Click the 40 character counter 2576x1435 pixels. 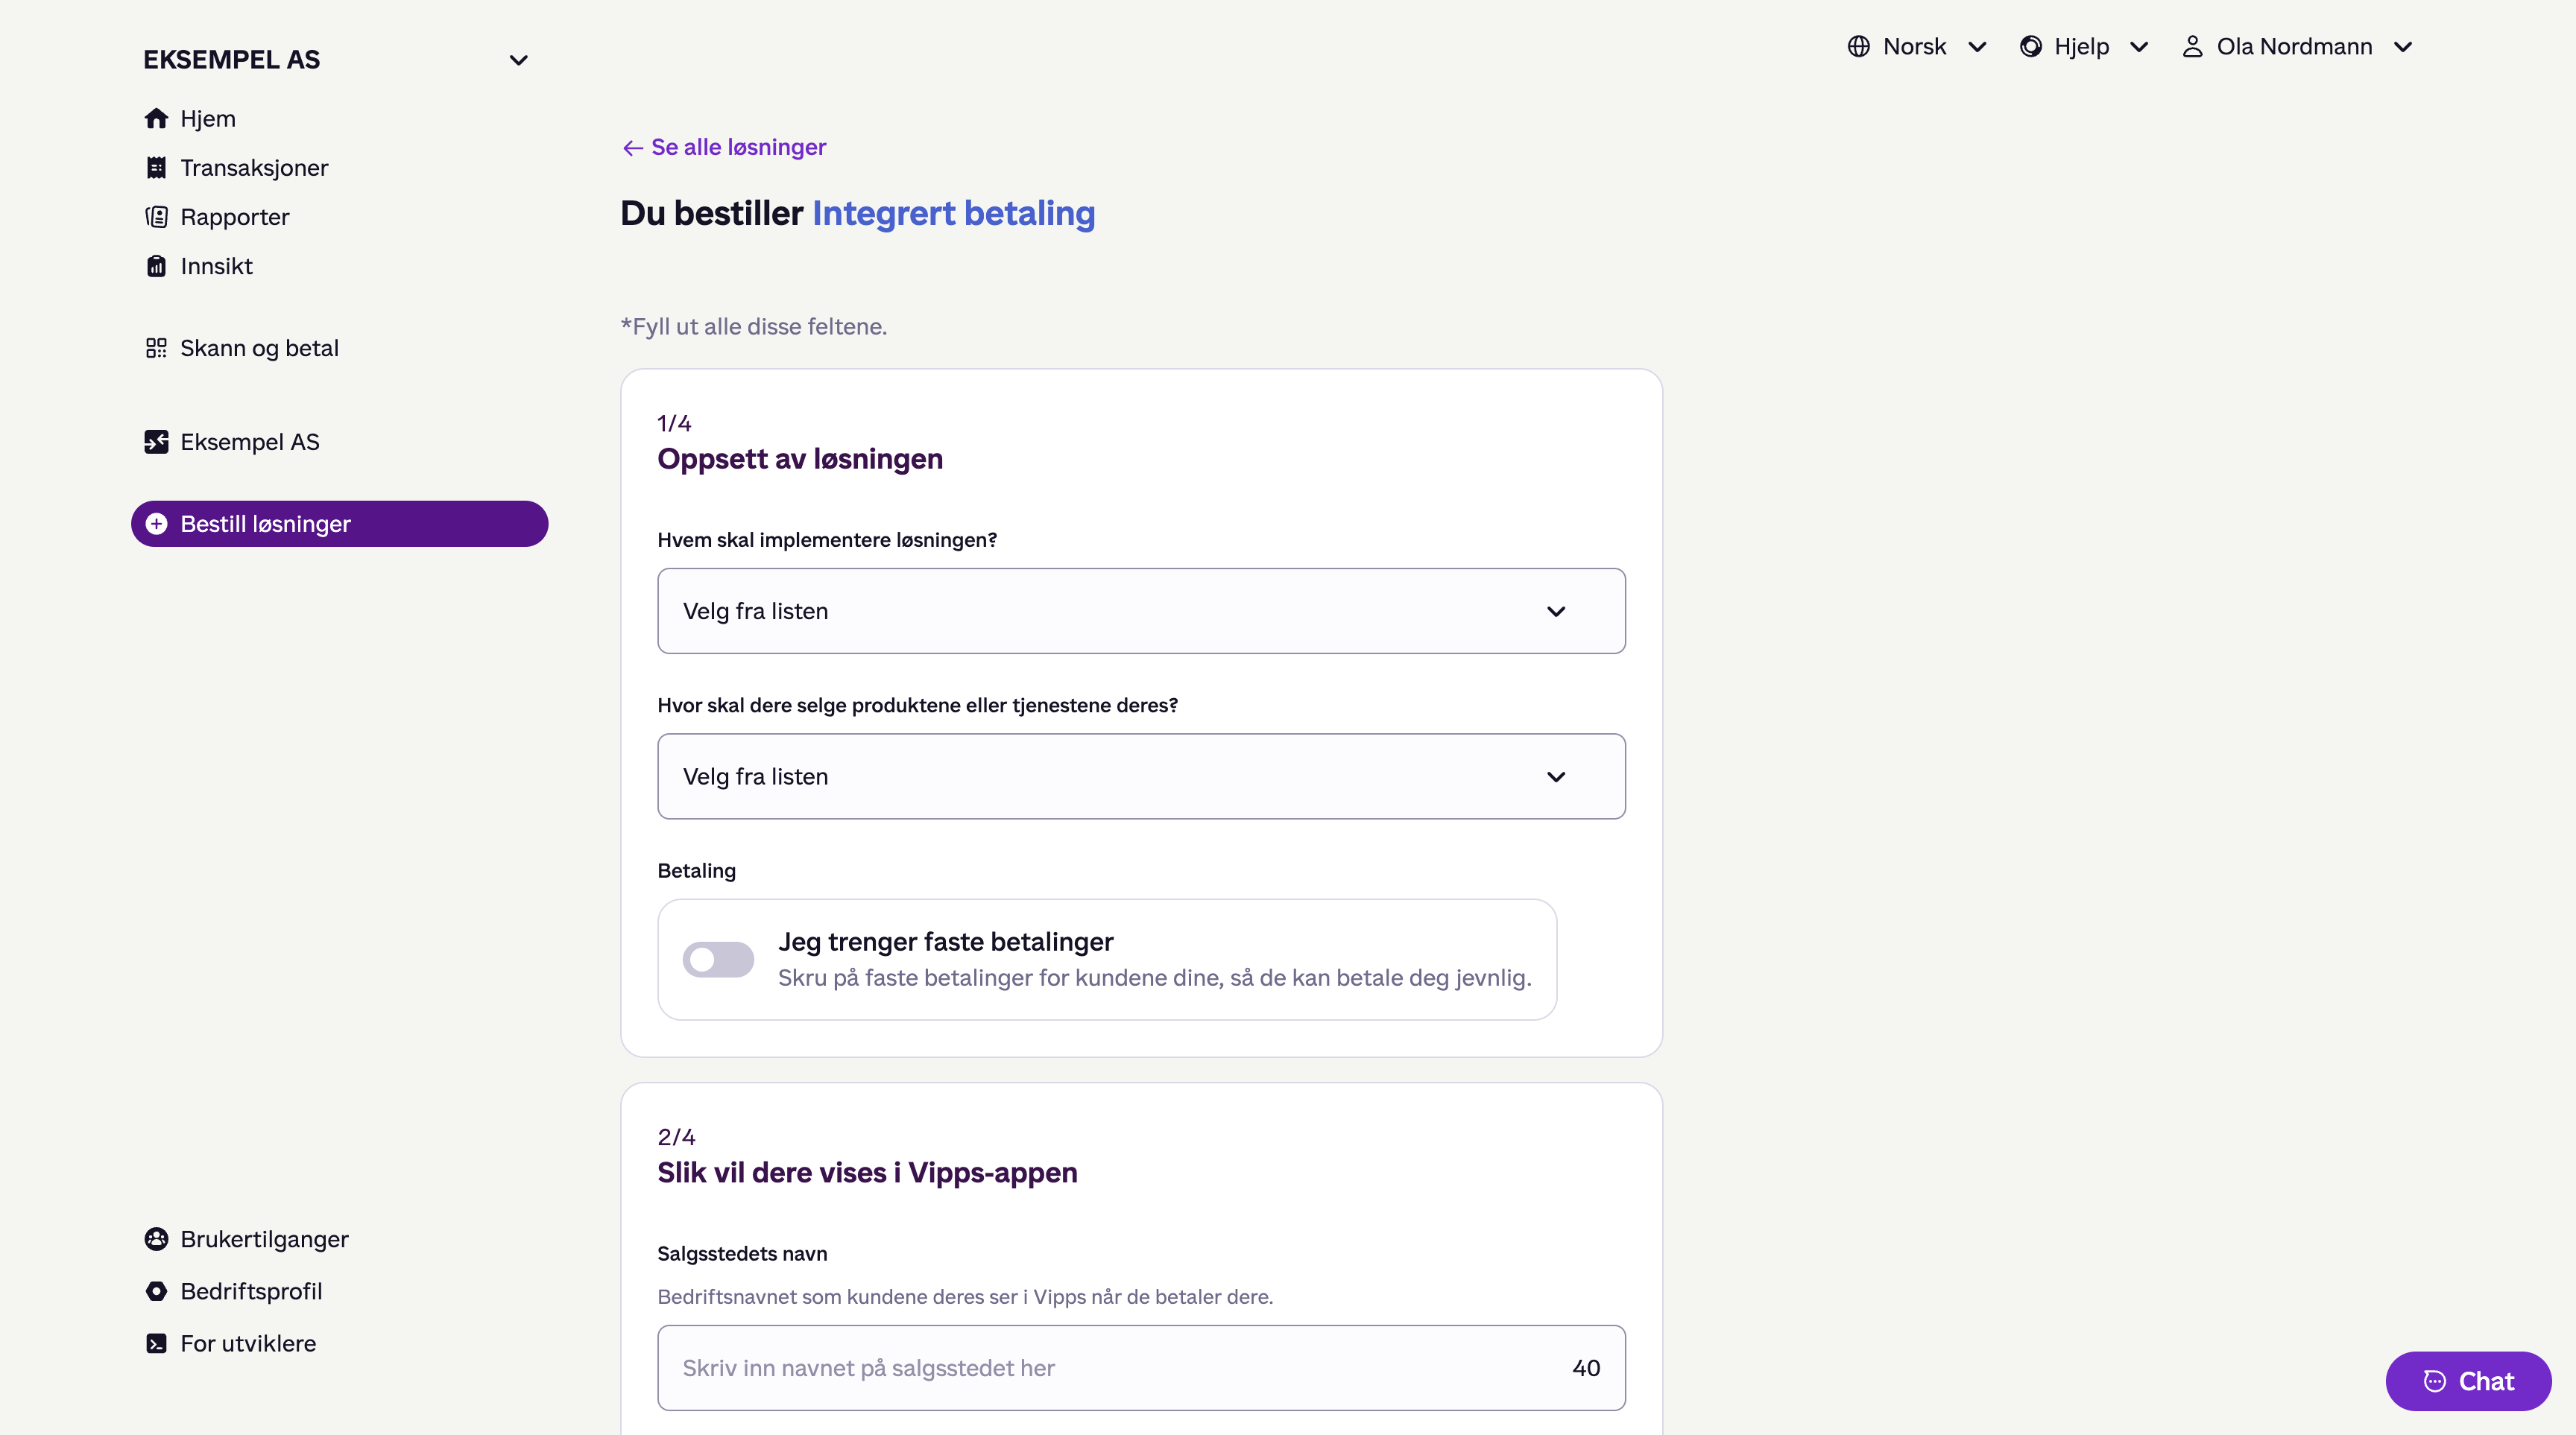pyautogui.click(x=1586, y=1368)
